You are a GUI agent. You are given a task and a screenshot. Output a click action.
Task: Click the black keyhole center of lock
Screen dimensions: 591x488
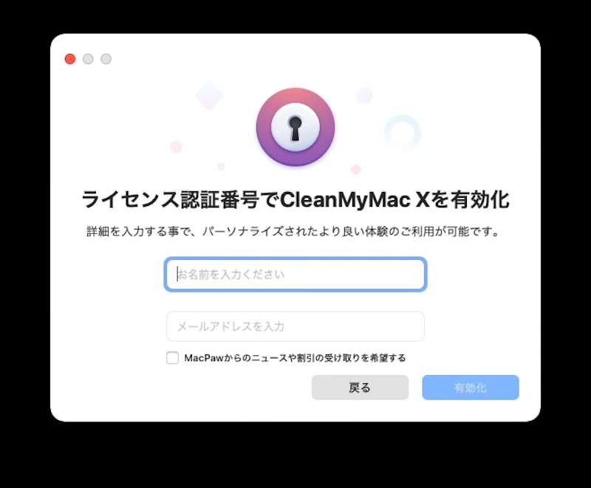point(295,128)
